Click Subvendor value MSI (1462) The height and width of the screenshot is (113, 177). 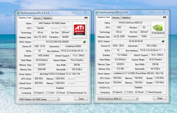(x=152, y=46)
